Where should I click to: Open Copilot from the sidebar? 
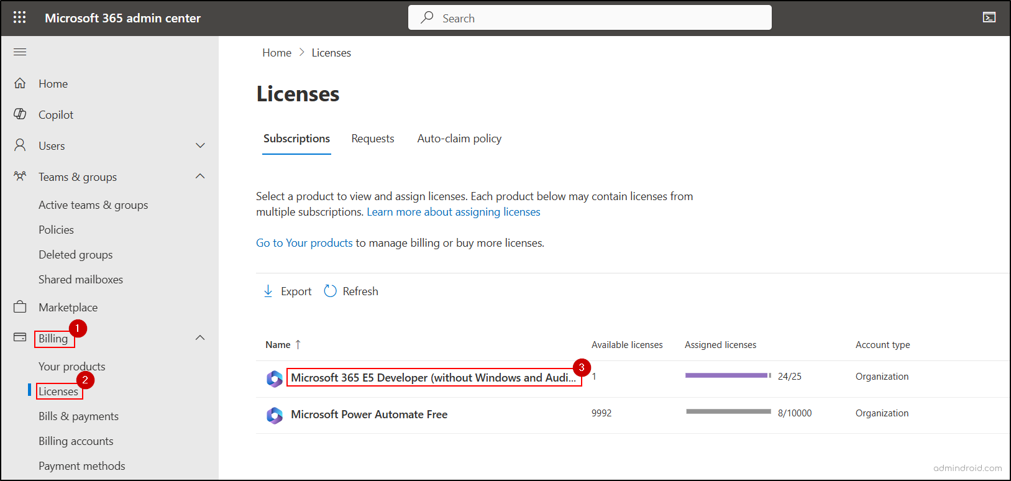[x=56, y=114]
